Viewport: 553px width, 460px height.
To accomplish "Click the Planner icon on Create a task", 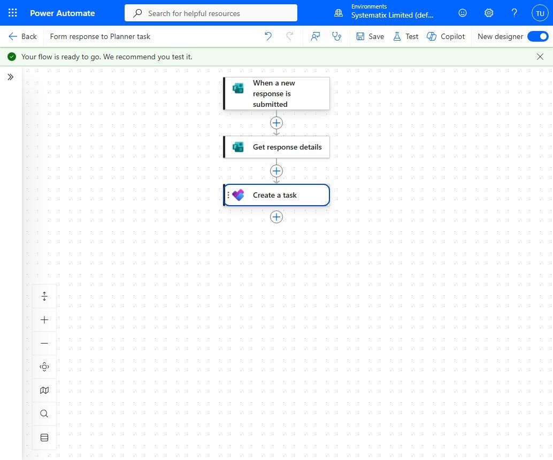I will pos(238,195).
